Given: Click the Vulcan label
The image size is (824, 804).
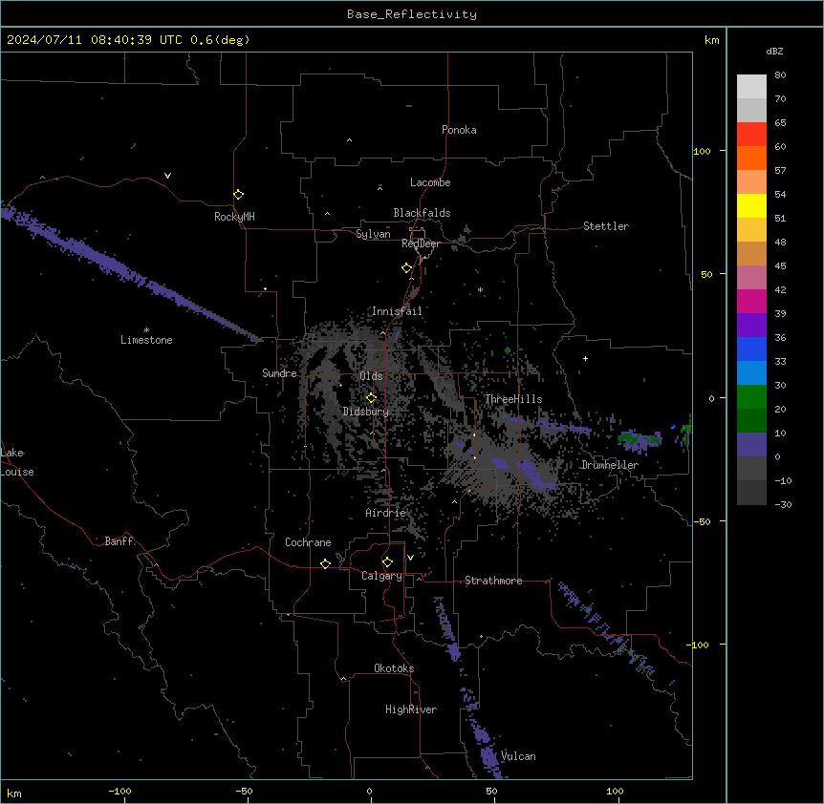Looking at the screenshot, I should (x=518, y=756).
